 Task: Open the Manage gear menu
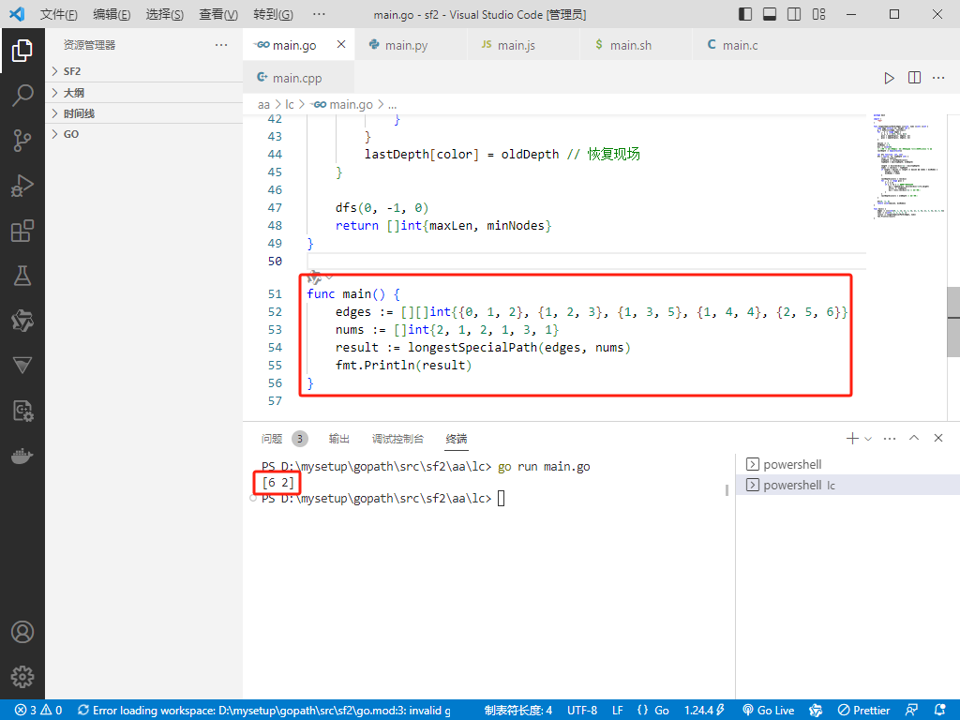pyautogui.click(x=22, y=677)
